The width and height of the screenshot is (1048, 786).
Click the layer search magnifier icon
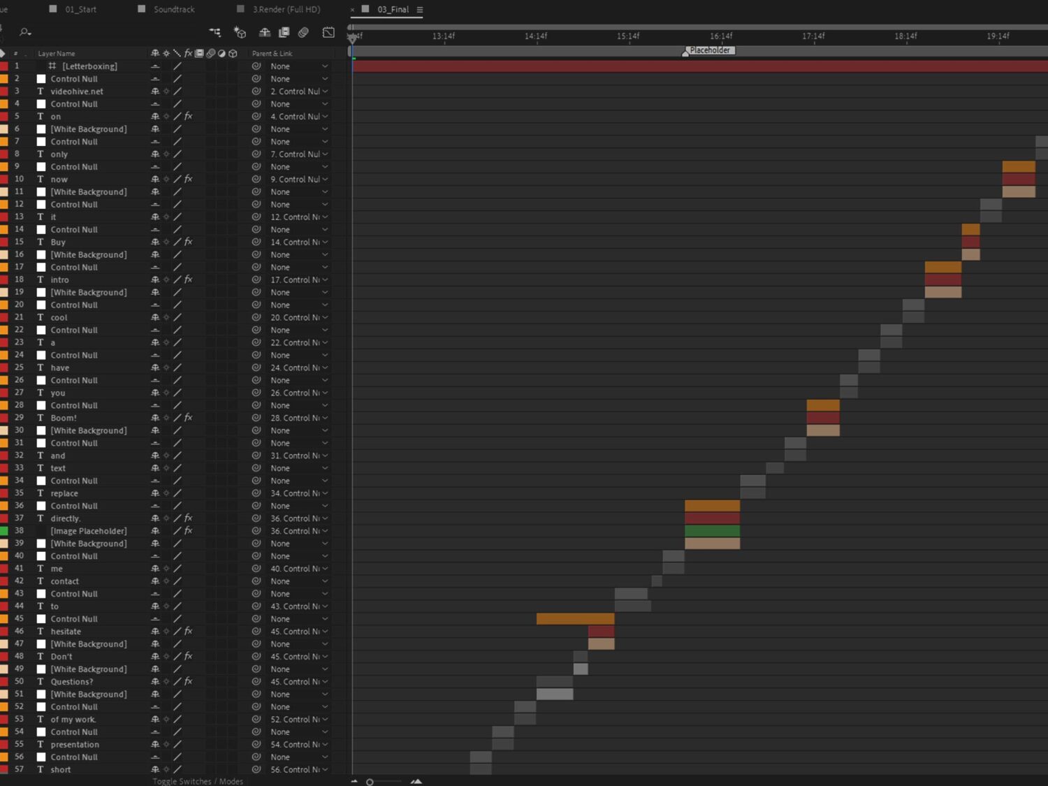tap(25, 32)
